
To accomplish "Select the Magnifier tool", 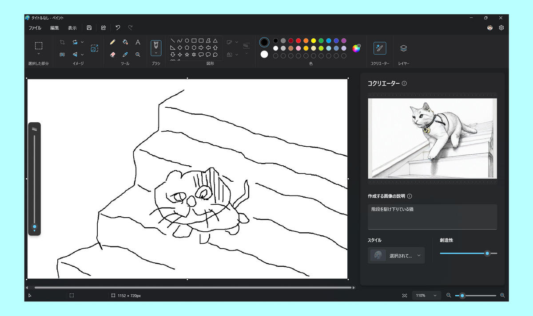I will tap(138, 54).
